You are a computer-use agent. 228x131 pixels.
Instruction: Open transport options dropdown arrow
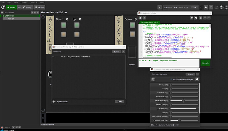click(201, 7)
